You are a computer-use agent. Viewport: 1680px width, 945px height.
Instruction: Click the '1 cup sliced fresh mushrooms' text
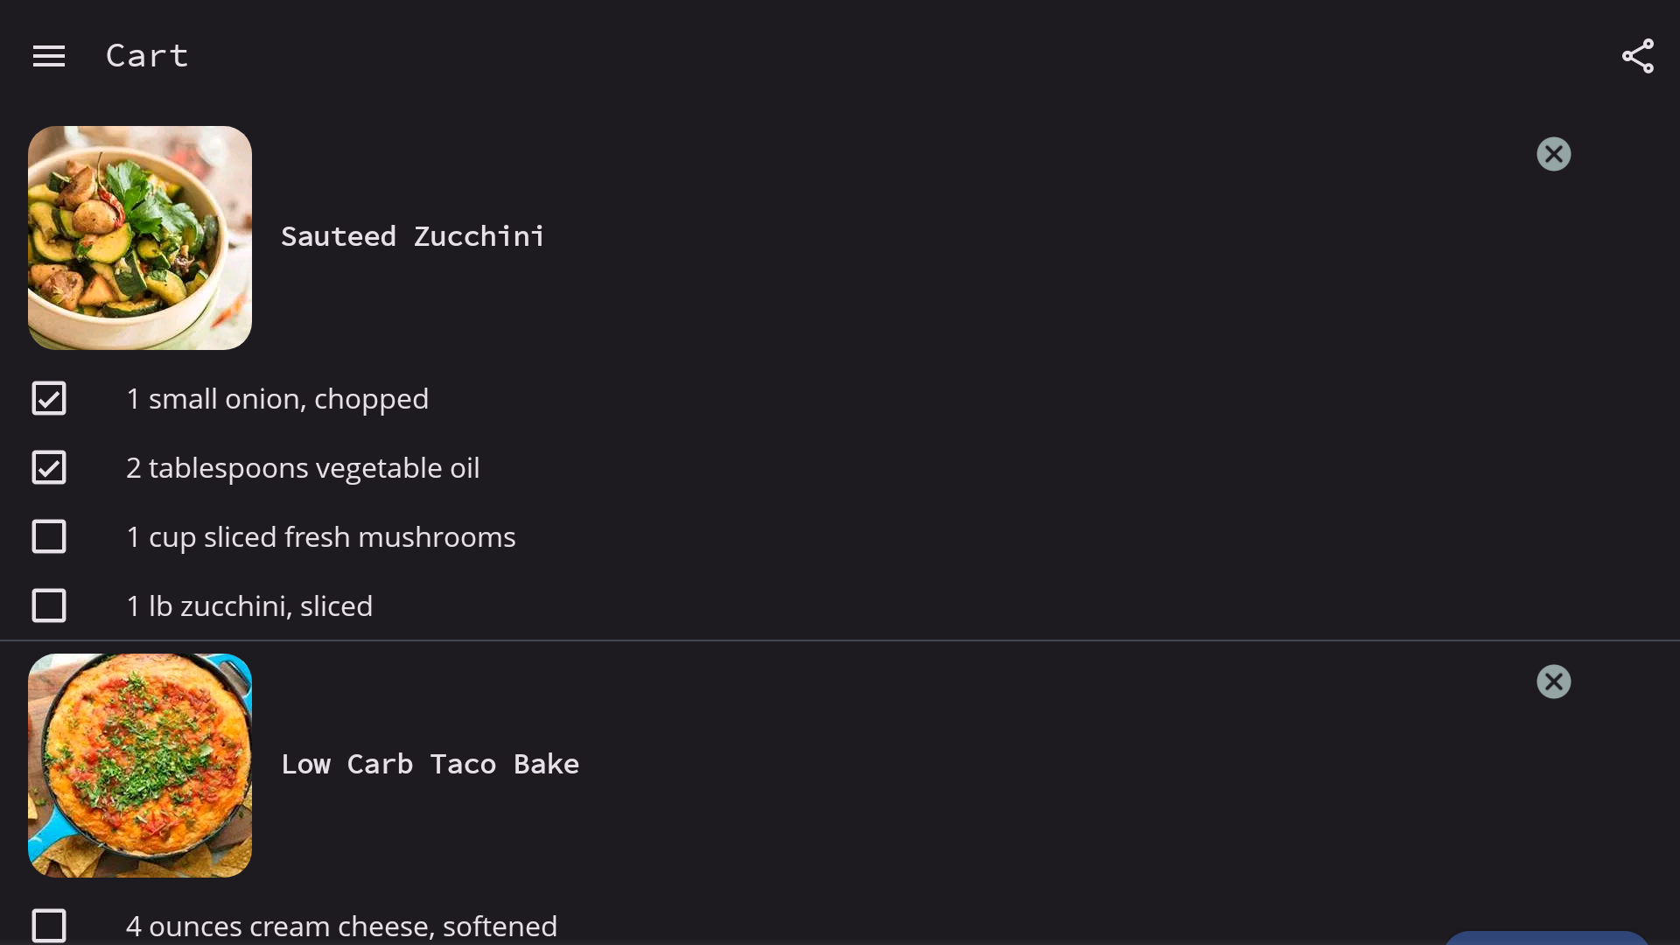coord(321,538)
